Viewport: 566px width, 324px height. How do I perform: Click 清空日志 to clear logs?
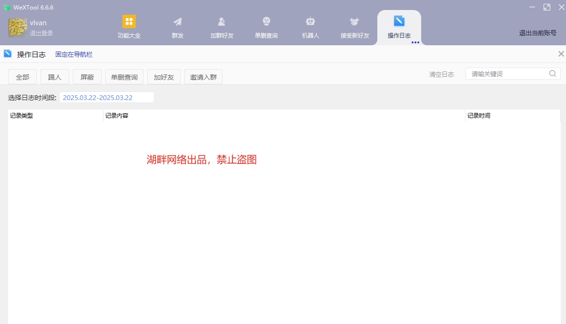point(441,73)
